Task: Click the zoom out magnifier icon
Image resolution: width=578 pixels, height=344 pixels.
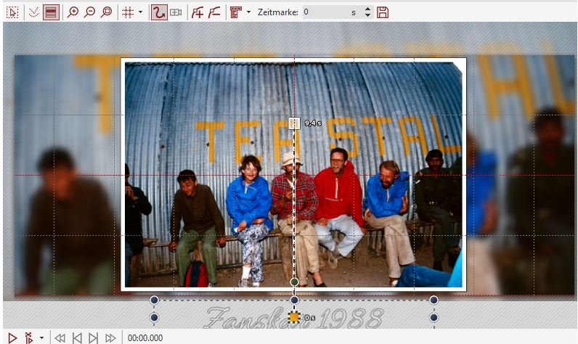Action: tap(89, 12)
